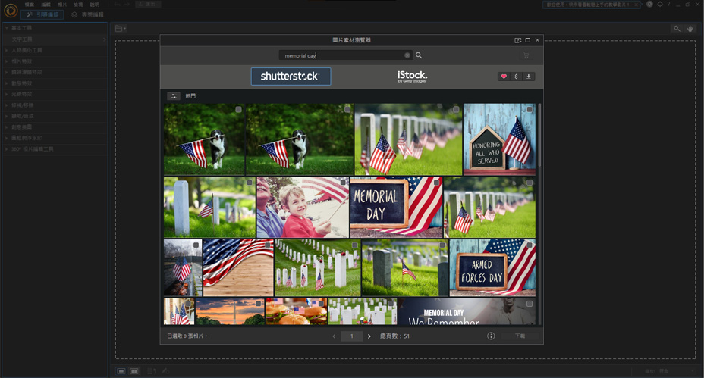The width and height of the screenshot is (704, 378).
Task: Go to previous results page arrow
Action: pyautogui.click(x=334, y=336)
